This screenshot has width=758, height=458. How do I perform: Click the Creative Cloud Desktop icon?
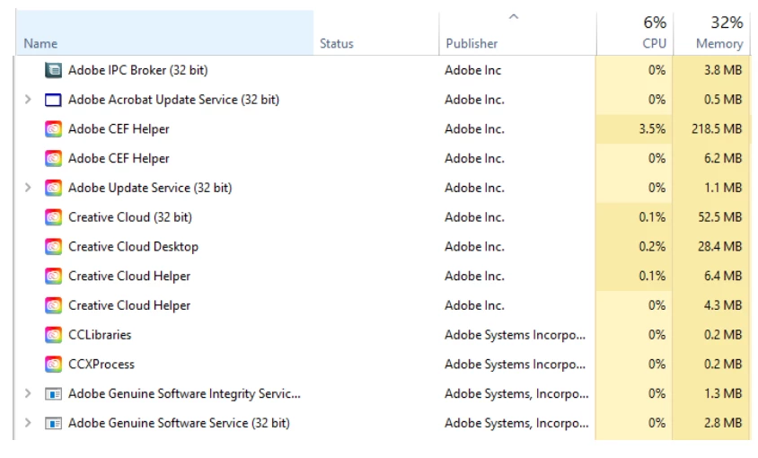(53, 247)
